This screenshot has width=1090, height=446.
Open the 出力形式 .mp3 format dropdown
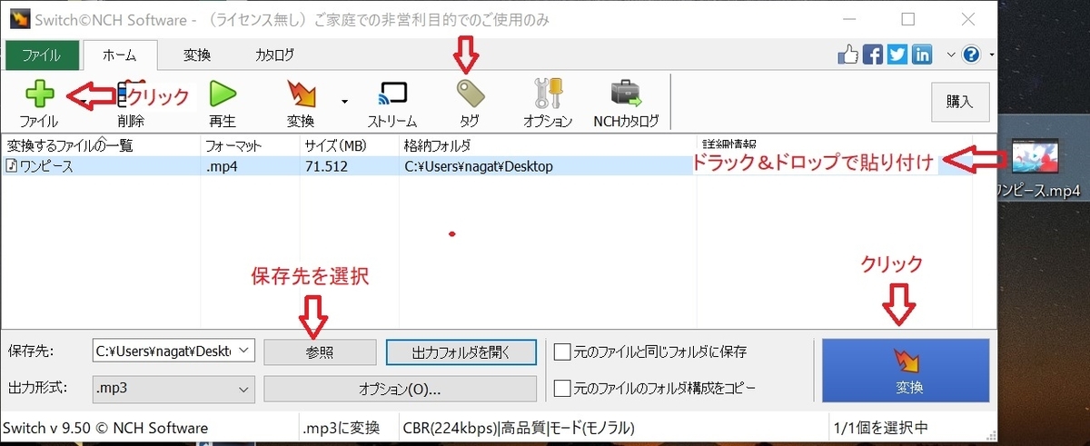pyautogui.click(x=243, y=389)
